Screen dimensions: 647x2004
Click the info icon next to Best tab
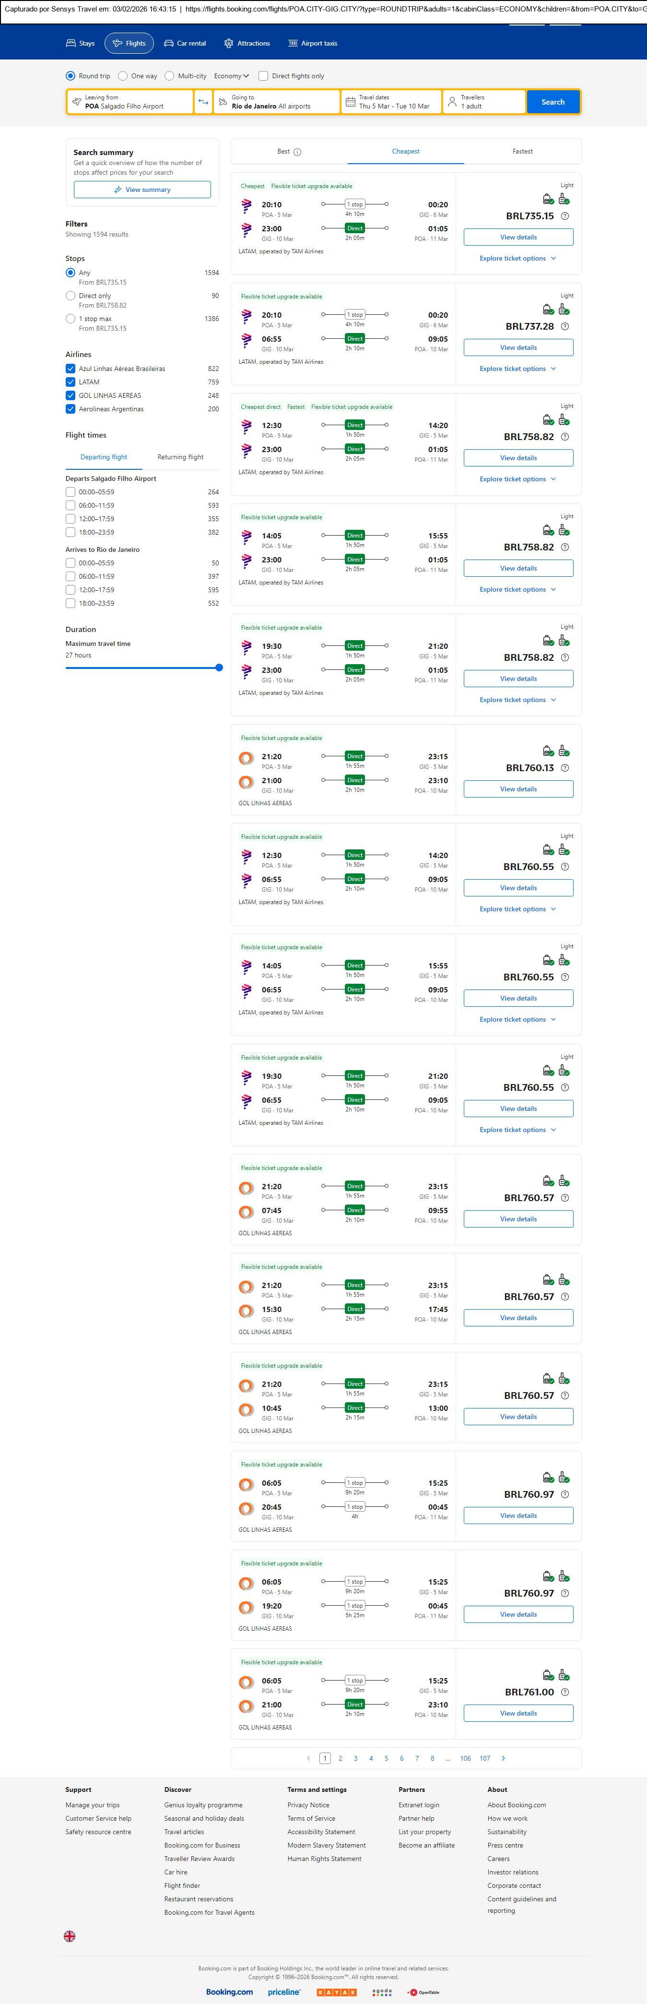click(x=297, y=153)
